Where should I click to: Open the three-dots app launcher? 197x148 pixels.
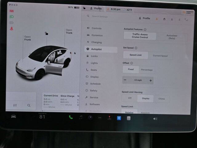(x=100, y=118)
